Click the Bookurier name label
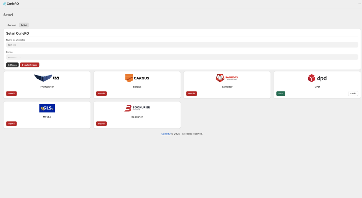The image size is (362, 198). click(x=137, y=117)
